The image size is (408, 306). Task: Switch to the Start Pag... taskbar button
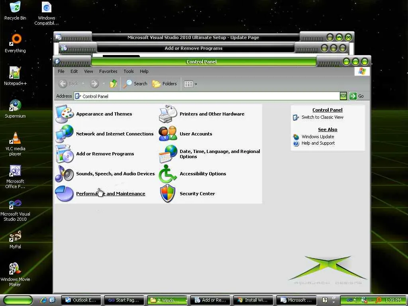124,300
